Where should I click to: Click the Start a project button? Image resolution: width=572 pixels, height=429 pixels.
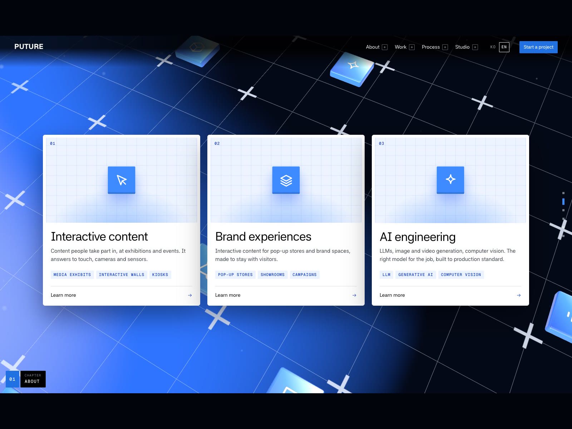point(538,47)
